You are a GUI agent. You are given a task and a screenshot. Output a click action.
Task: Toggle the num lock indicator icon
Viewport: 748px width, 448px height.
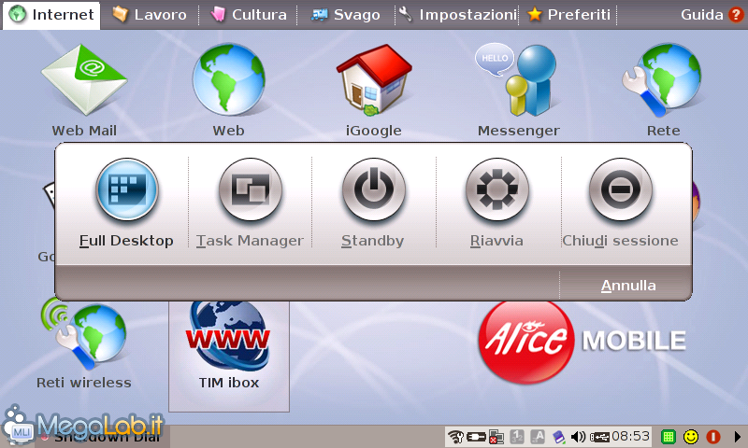point(517,437)
